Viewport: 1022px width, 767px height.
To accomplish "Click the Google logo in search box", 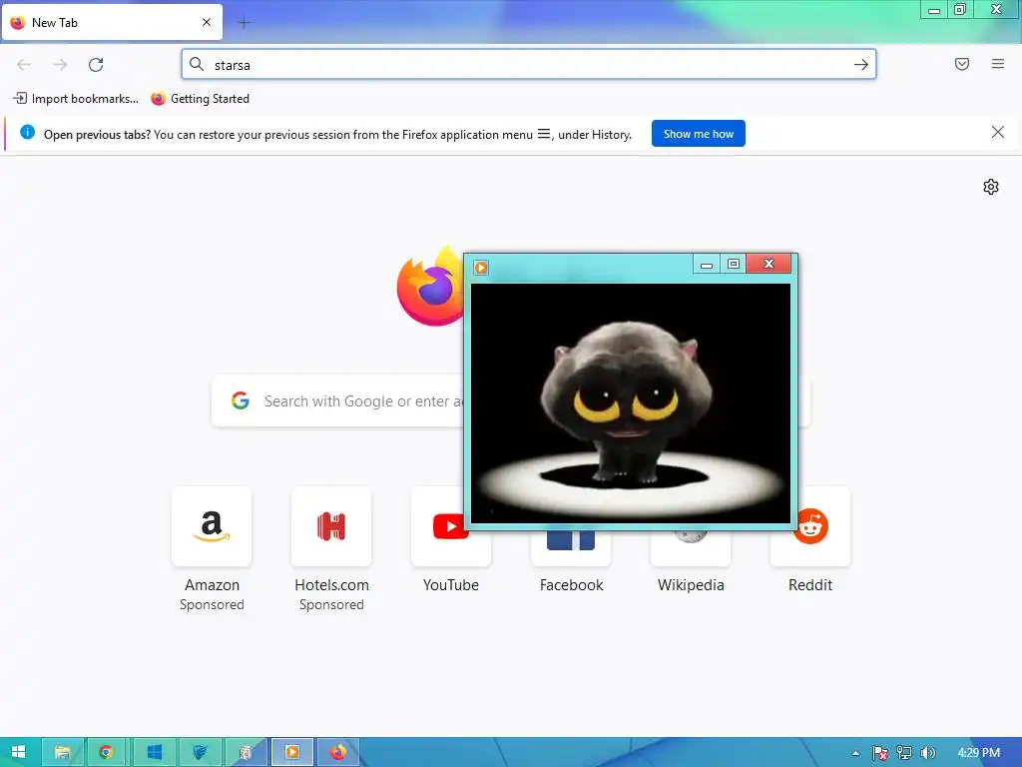I will (x=241, y=400).
